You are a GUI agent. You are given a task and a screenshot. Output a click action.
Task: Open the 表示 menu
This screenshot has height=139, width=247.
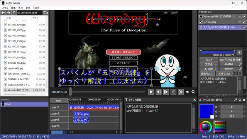[20, 8]
